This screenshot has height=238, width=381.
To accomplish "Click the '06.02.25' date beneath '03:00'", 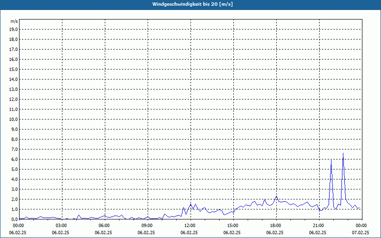I will (60, 233).
